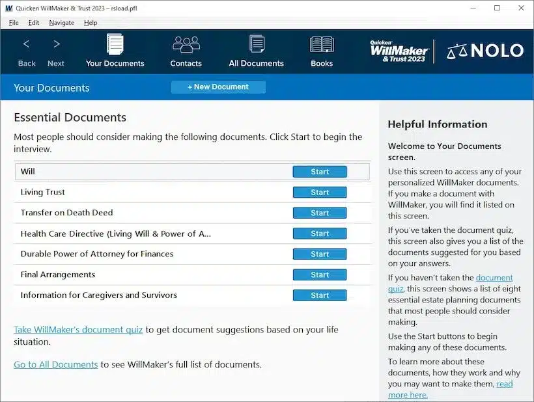Select the Final Arrangements row label
This screenshot has width=534, height=402.
pos(58,275)
